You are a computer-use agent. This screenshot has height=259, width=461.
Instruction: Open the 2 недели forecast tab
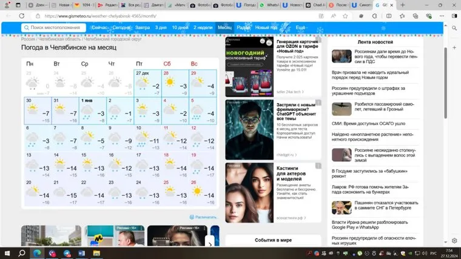pos(203,28)
